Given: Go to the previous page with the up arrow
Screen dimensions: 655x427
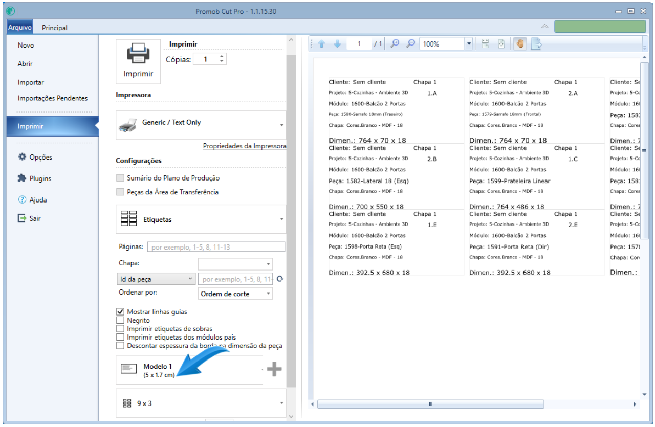Looking at the screenshot, I should pyautogui.click(x=321, y=44).
